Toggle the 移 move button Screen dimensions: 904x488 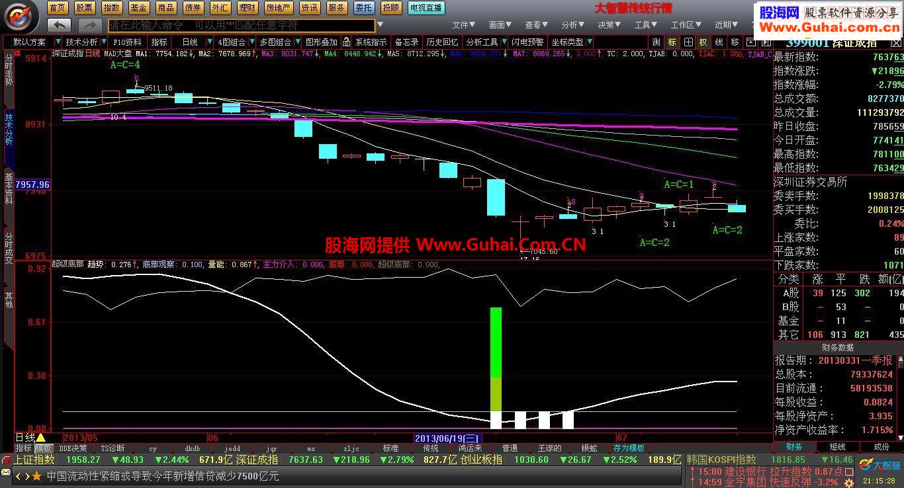[735, 42]
